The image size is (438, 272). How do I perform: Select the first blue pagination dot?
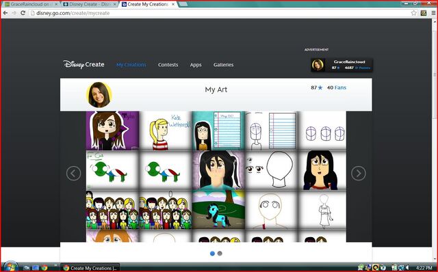click(x=212, y=254)
